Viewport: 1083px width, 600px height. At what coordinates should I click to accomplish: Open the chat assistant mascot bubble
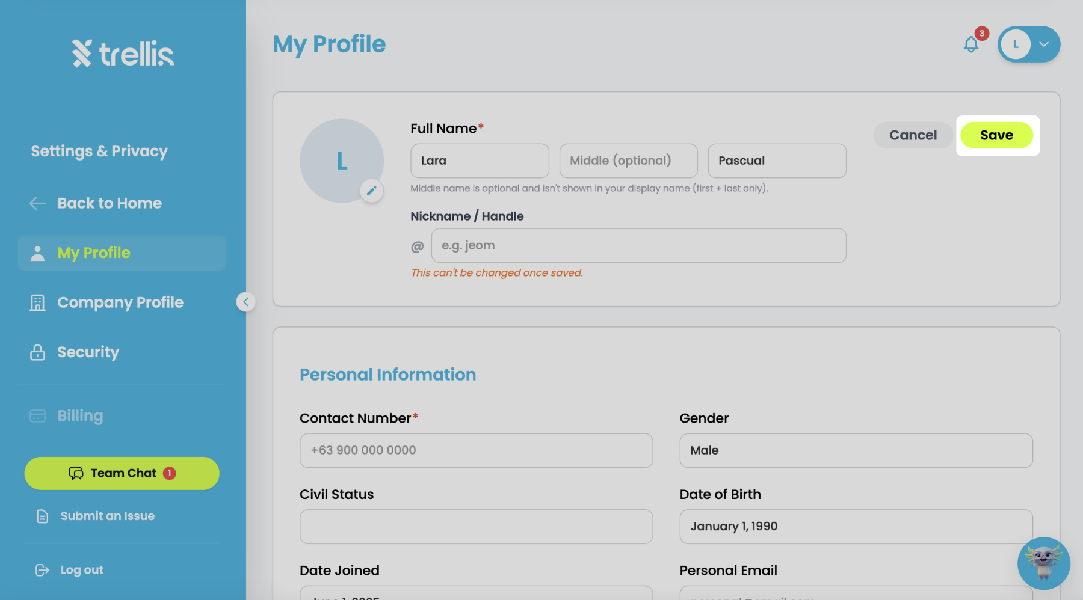tap(1044, 563)
